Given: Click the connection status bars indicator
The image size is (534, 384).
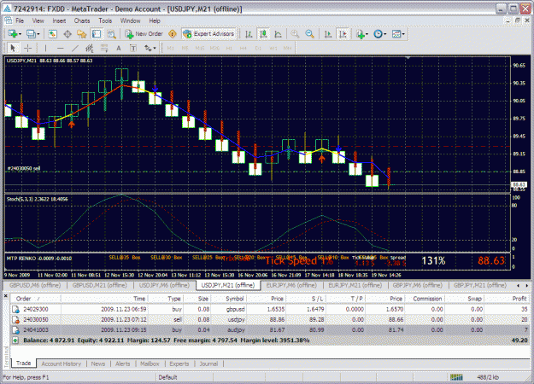Looking at the screenshot, I should click(x=456, y=377).
